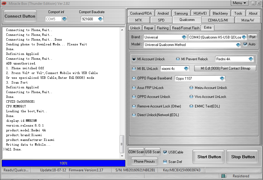The image size is (263, 180).
Task: Switch to the MTK tab
Action: pyautogui.click(x=139, y=20)
